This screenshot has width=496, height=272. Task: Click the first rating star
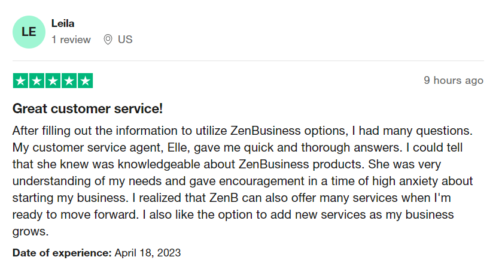(20, 81)
